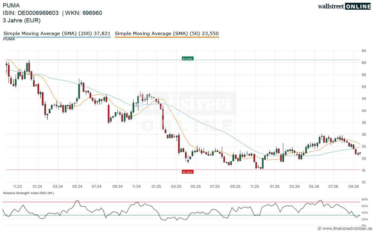Click the green 61,040 high marker

[x=188, y=58]
